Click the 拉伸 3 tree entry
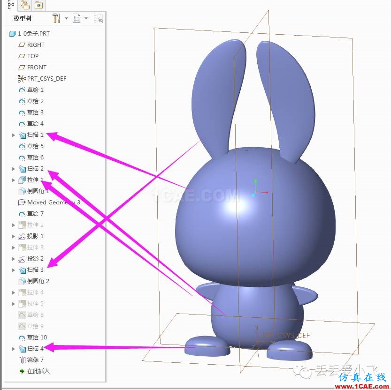Screen dimensions: 391x390 (x=35, y=247)
